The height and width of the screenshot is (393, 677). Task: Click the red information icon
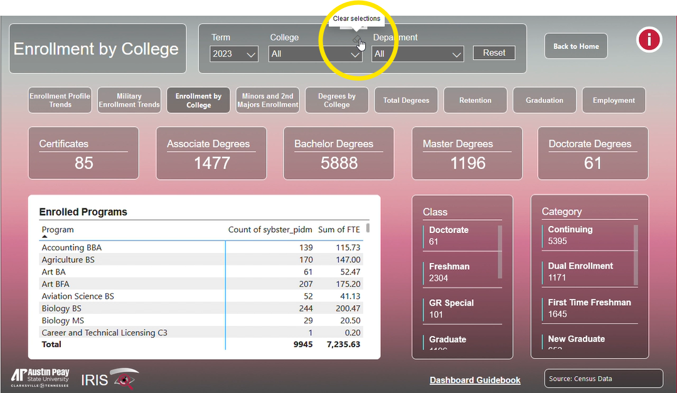pos(649,40)
